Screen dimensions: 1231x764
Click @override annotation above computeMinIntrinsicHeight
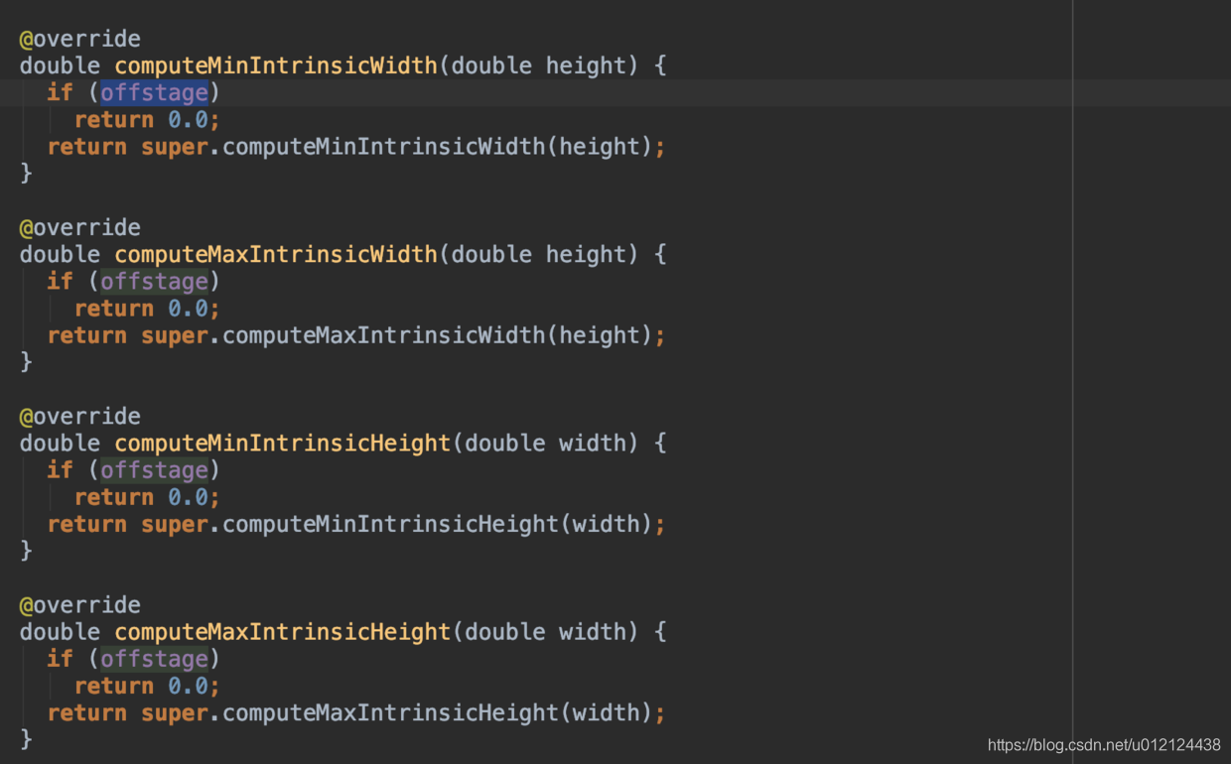80,416
